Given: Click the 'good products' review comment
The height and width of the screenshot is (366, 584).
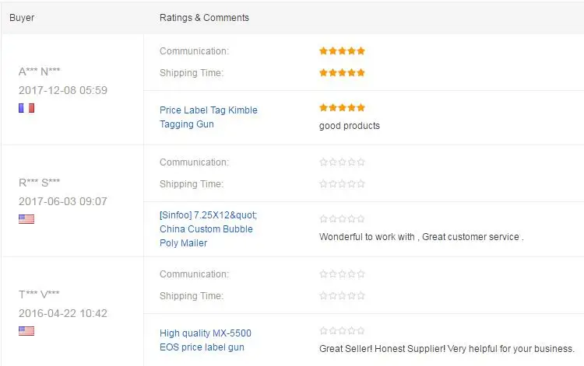Looking at the screenshot, I should click(350, 126).
